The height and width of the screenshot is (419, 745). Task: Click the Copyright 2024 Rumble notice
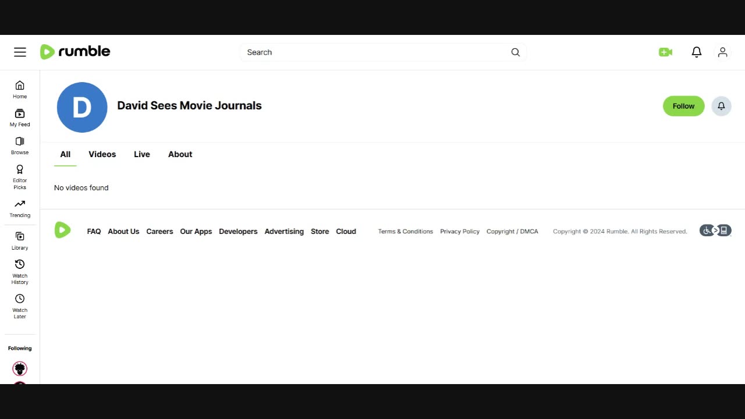pyautogui.click(x=620, y=232)
